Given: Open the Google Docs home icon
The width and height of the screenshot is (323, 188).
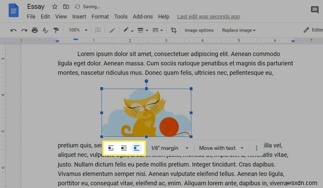Looking at the screenshot, I should point(13,10).
